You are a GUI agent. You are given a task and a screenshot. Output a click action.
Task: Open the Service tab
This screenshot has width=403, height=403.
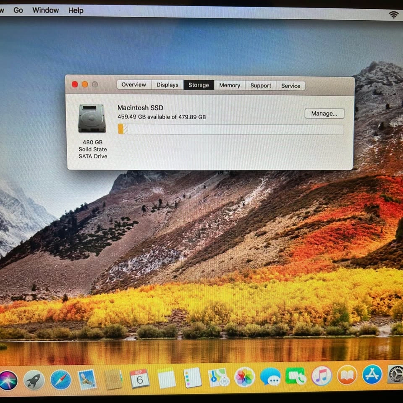[290, 86]
